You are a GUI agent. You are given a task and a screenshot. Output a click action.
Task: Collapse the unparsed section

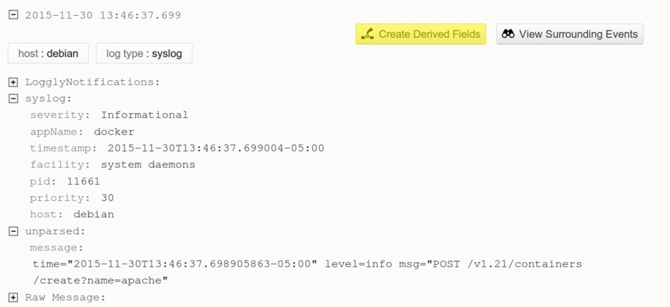point(13,231)
